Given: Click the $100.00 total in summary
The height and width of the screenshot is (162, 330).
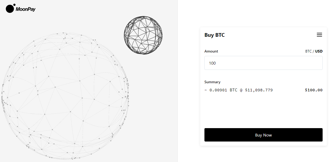Looking at the screenshot, I should click(314, 90).
